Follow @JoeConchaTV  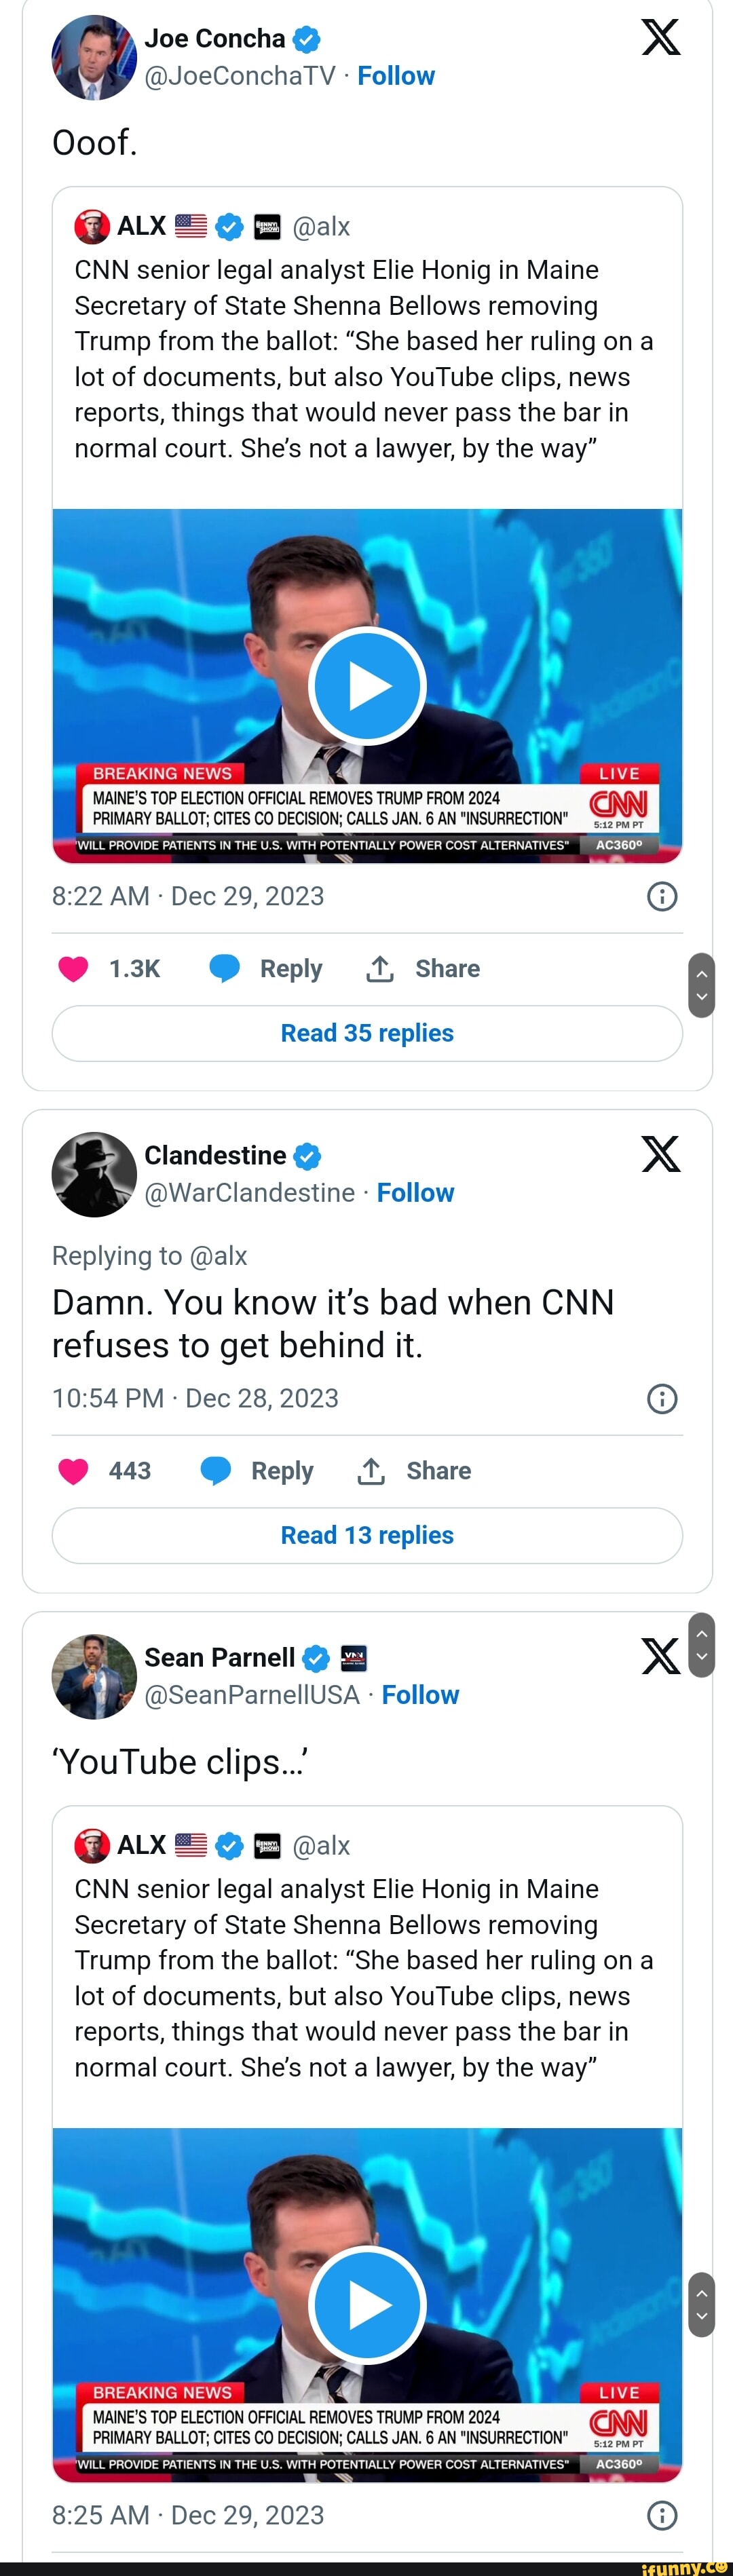(396, 76)
